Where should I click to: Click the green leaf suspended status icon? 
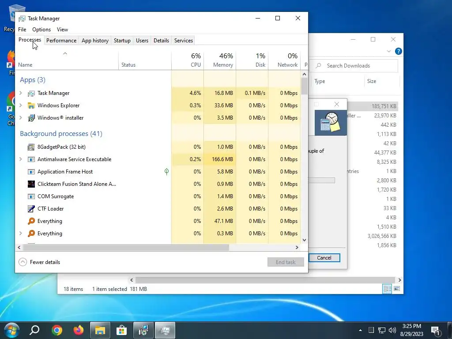coord(166,172)
